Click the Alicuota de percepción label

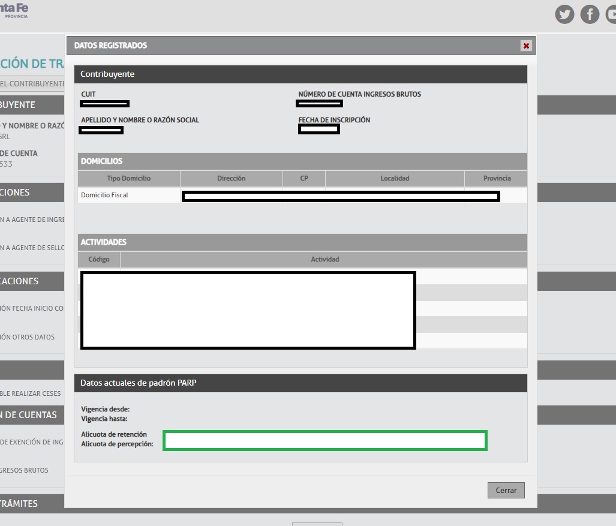pos(117,444)
